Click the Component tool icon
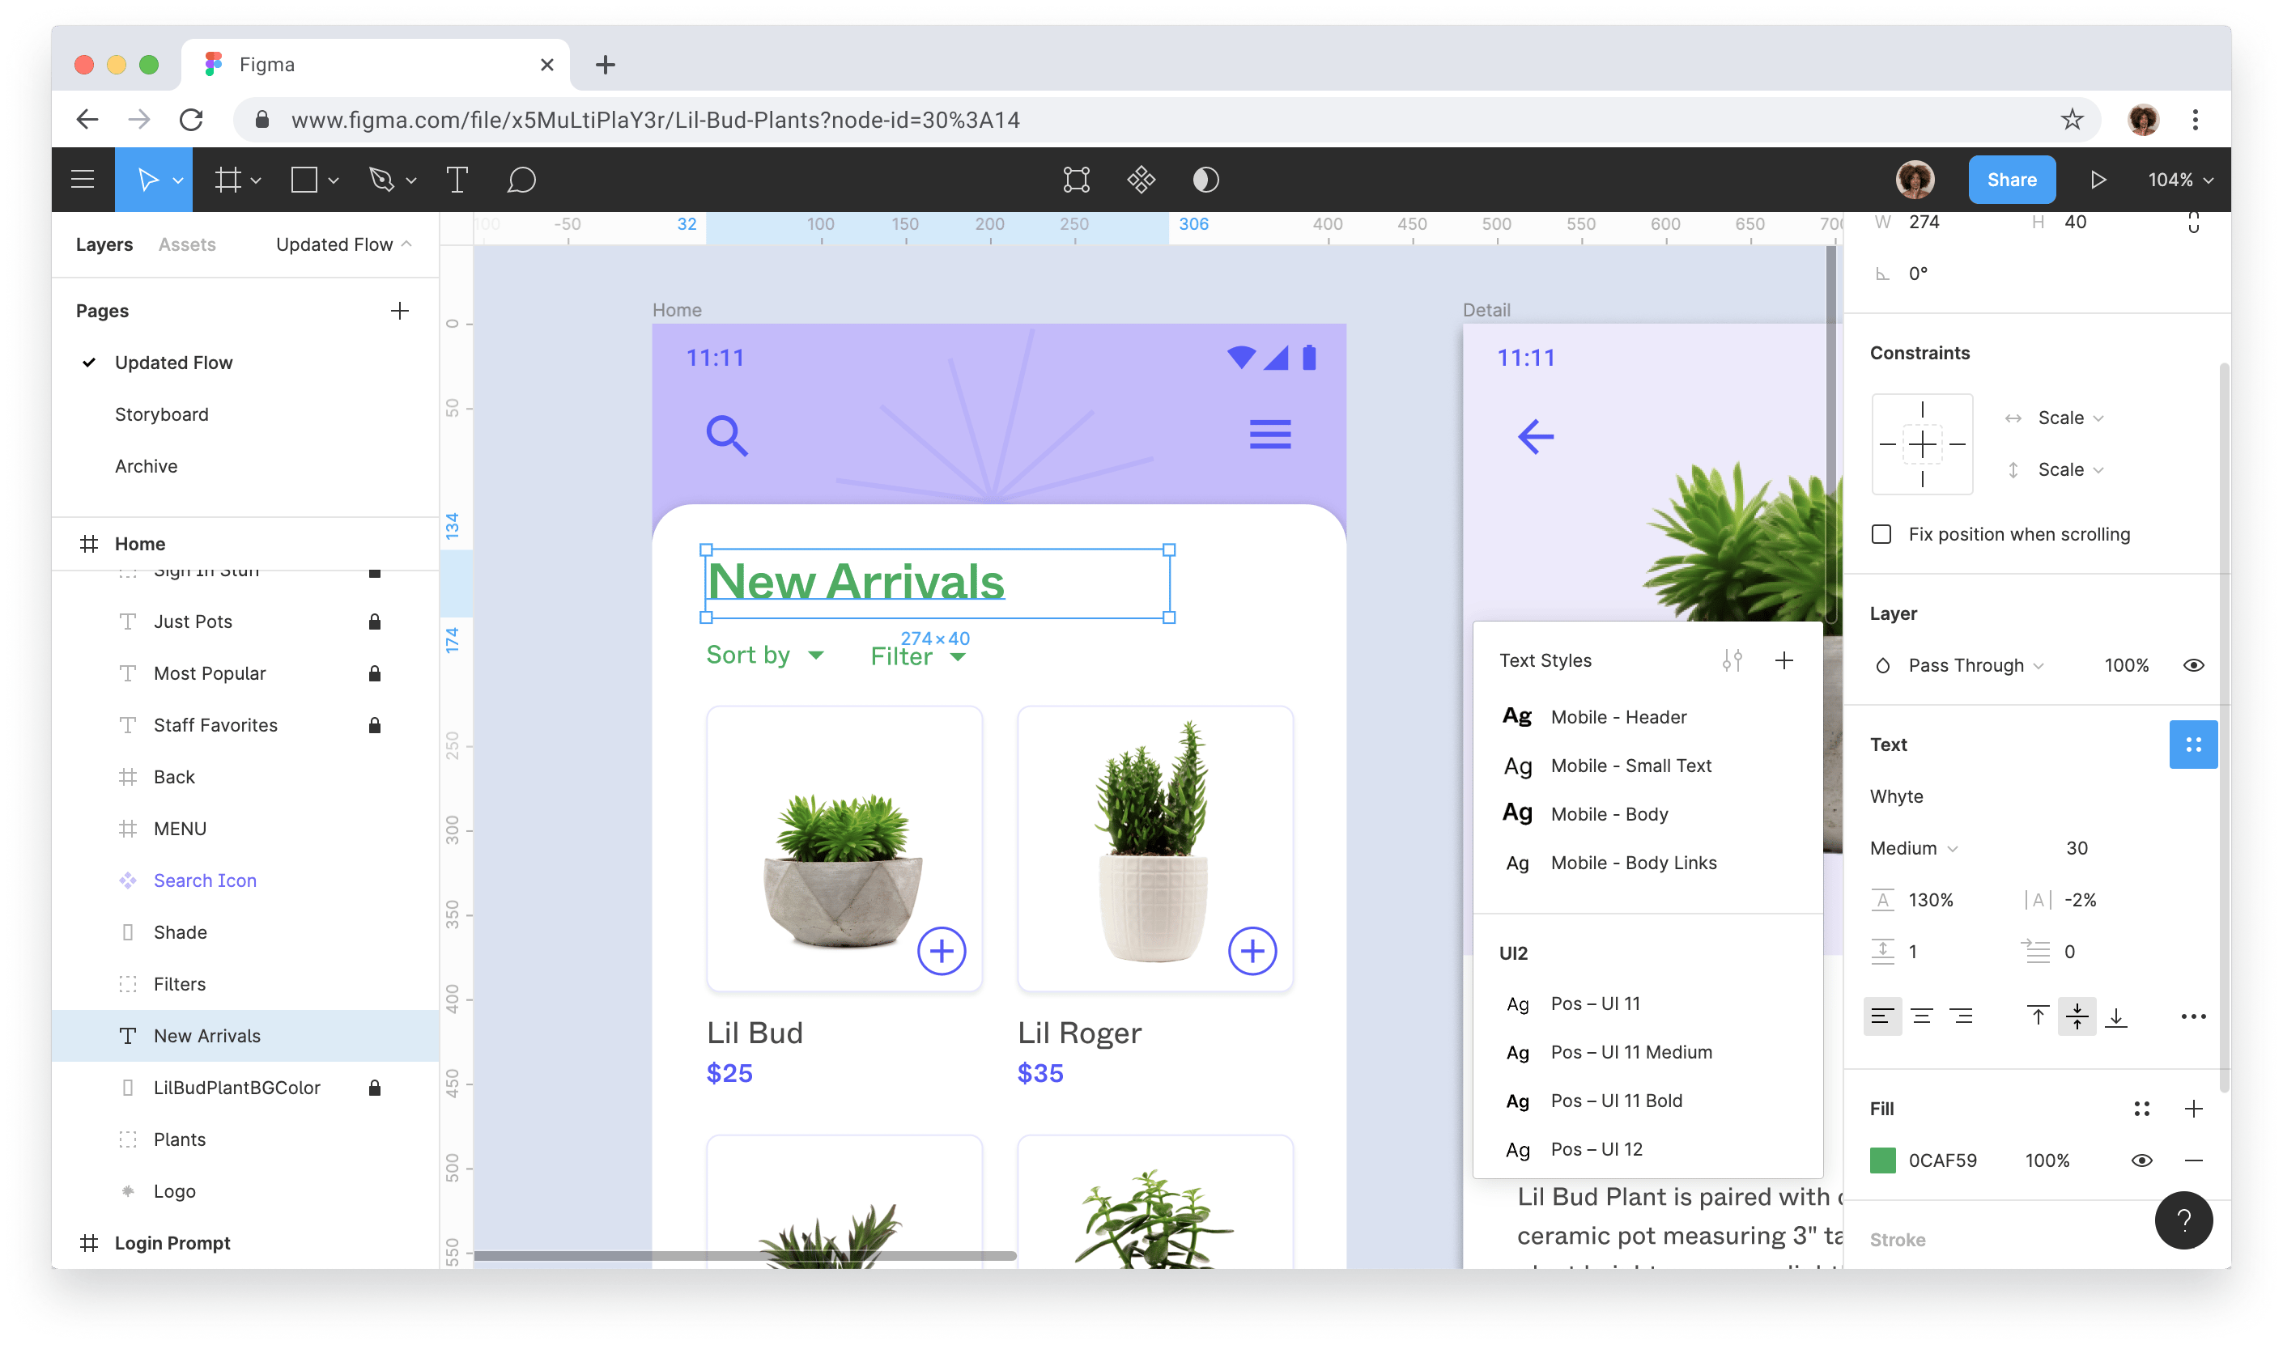Image resolution: width=2283 pixels, height=1345 pixels. (1143, 178)
